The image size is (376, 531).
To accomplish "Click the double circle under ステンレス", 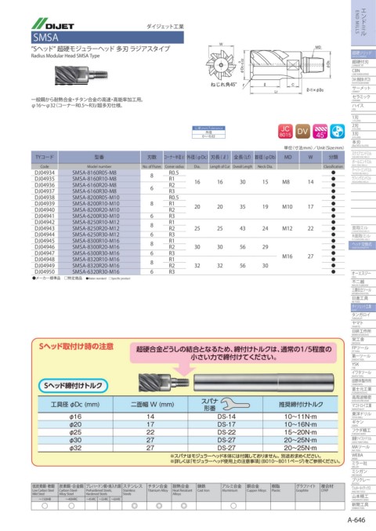I will 134,506.
